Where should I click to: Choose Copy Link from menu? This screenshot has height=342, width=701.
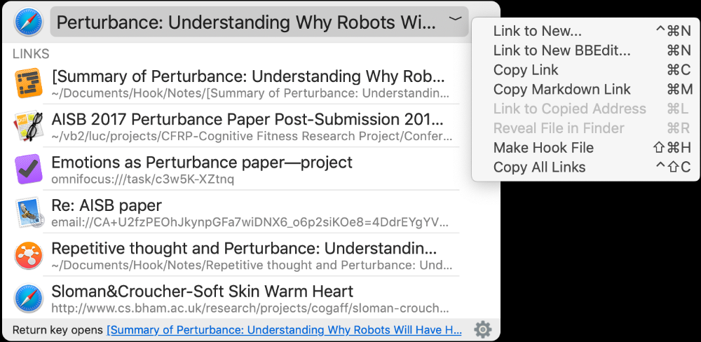pos(526,70)
